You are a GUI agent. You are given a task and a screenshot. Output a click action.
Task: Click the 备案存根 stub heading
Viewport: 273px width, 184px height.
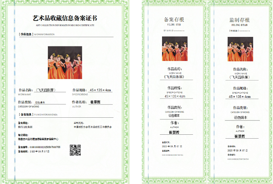pyautogui.click(x=174, y=19)
